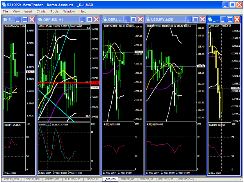Viewport: 244px width, 183px height.
Task: Switch to the USDJPY,M30 chart tab
Action: coord(11,179)
